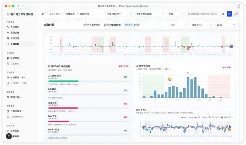Open 图谱工作台 in the sidebar
Viewport: 246px width, 145px height.
[20, 97]
